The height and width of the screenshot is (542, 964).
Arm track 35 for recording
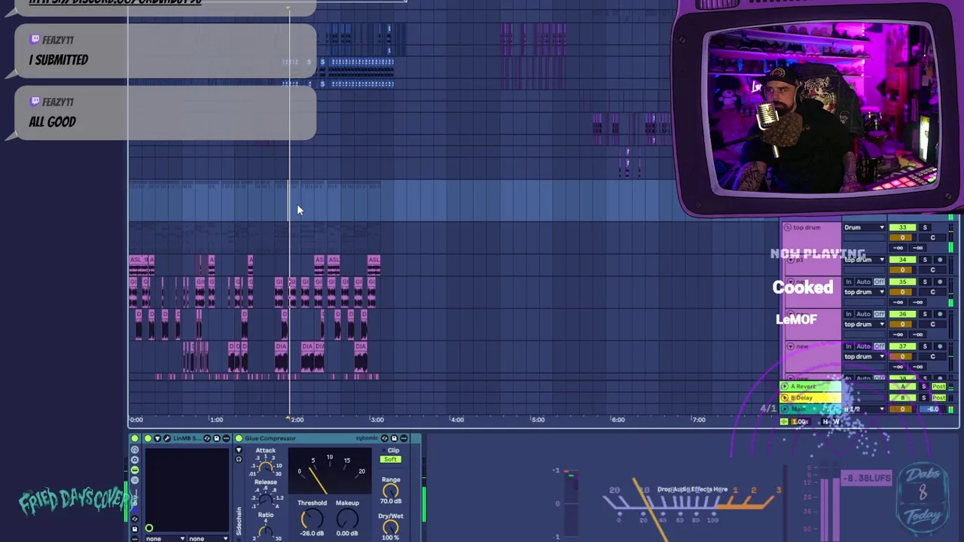[x=940, y=282]
